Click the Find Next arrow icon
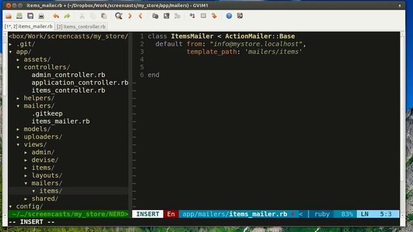The height and width of the screenshot is (232, 413). point(130,16)
